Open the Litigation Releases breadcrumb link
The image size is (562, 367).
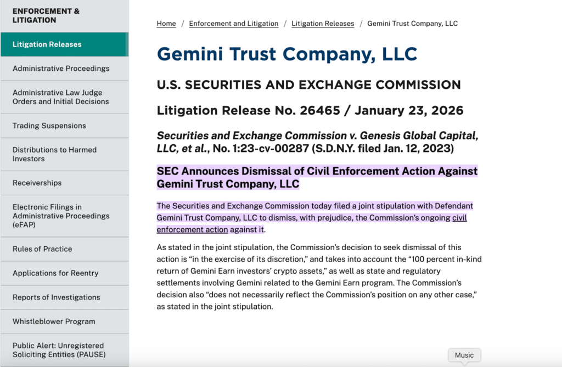[x=323, y=24]
